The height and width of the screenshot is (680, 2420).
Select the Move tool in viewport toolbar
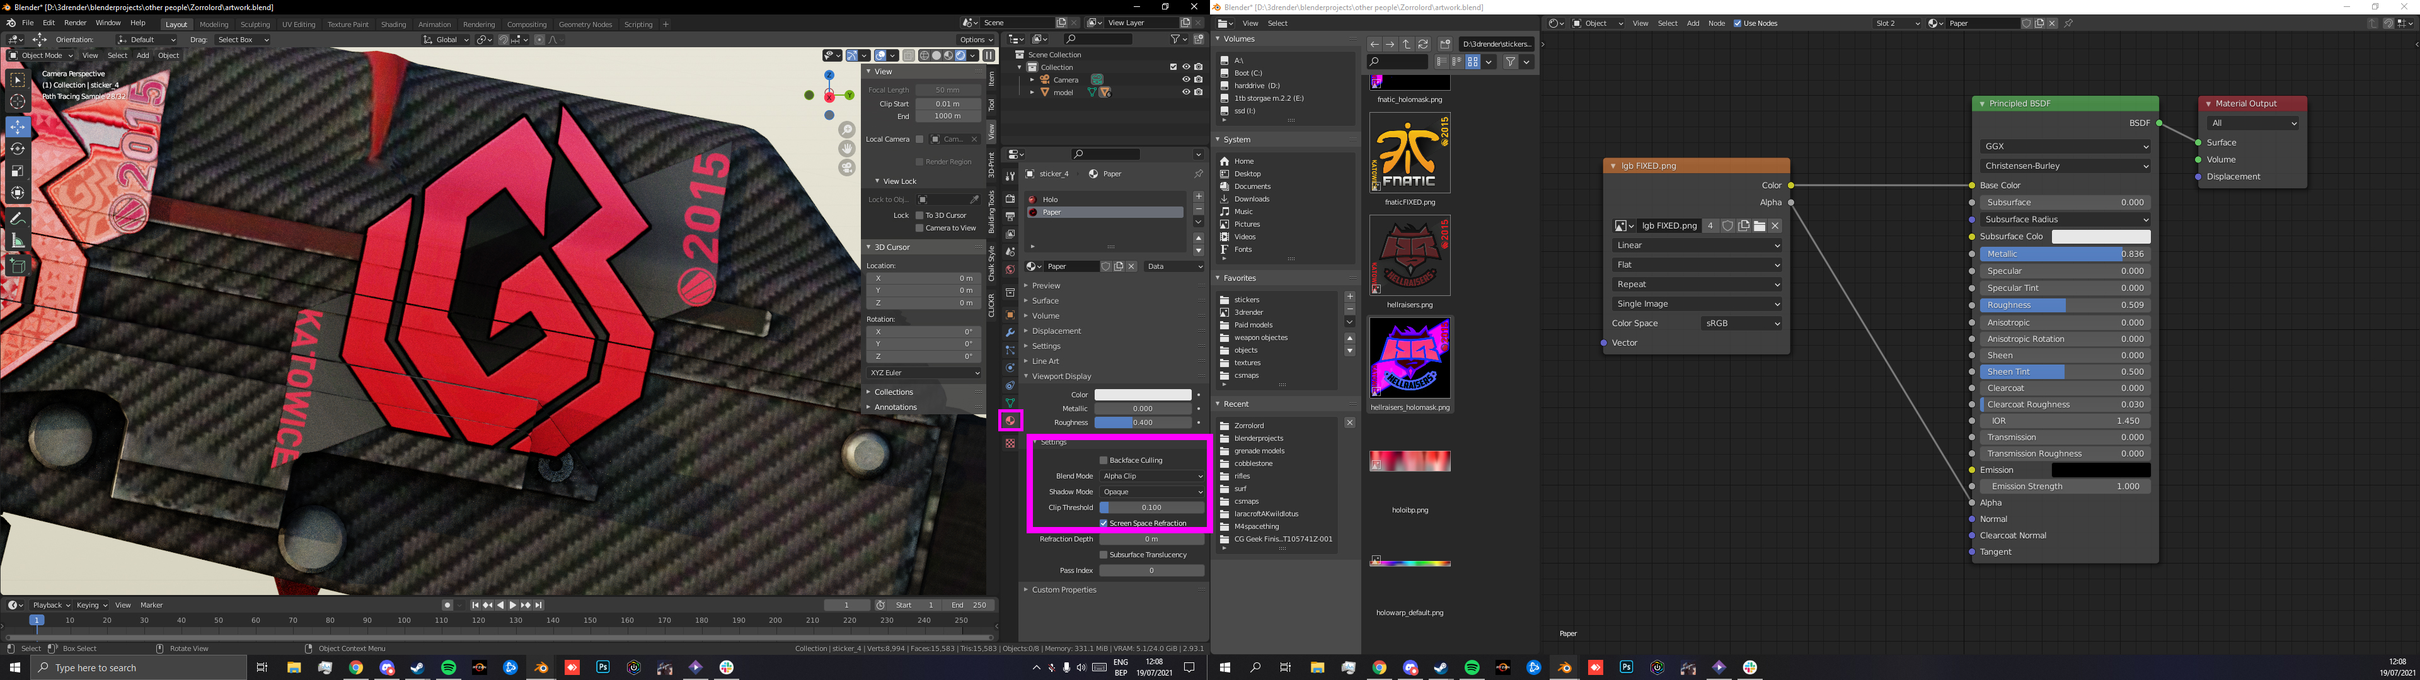[17, 126]
